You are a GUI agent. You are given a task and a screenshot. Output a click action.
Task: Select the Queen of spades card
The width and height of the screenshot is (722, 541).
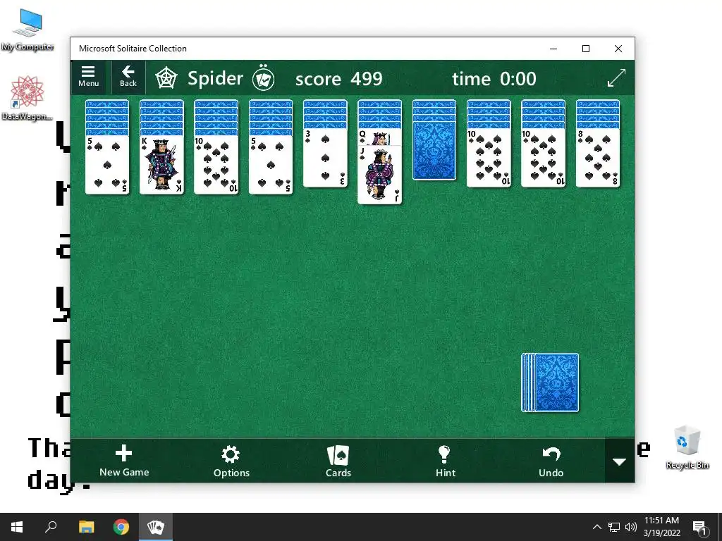click(x=379, y=137)
